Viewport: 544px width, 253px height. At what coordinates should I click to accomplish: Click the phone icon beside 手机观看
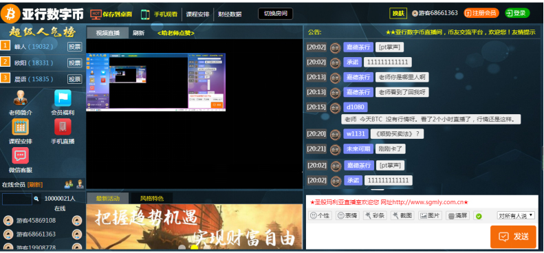tap(145, 14)
